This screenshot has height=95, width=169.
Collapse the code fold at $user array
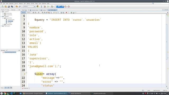[26, 73]
